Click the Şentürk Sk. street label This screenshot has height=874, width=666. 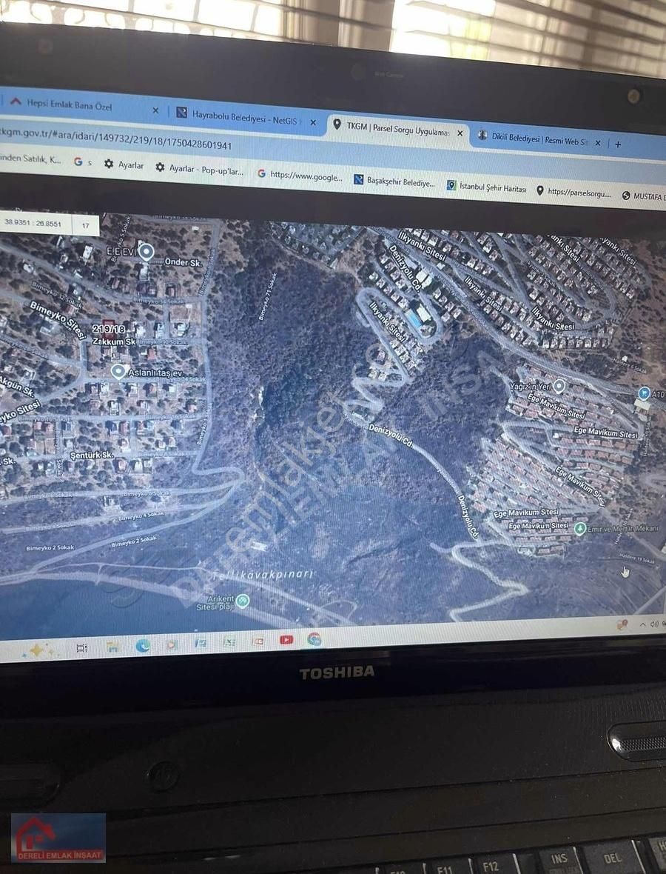91,455
